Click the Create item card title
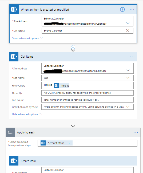Viewport: 143px width, 173px height. tap(28, 161)
